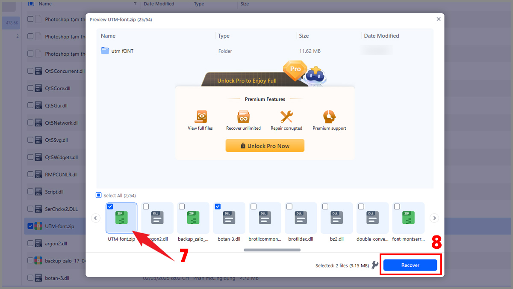Click the Recover button
This screenshot has width=513, height=289.
410,265
